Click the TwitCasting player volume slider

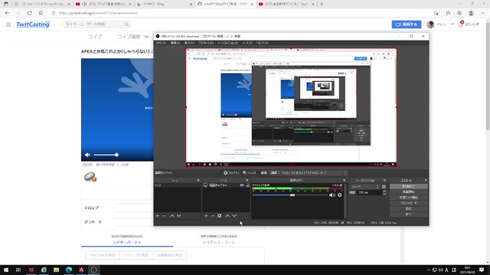click(106, 154)
